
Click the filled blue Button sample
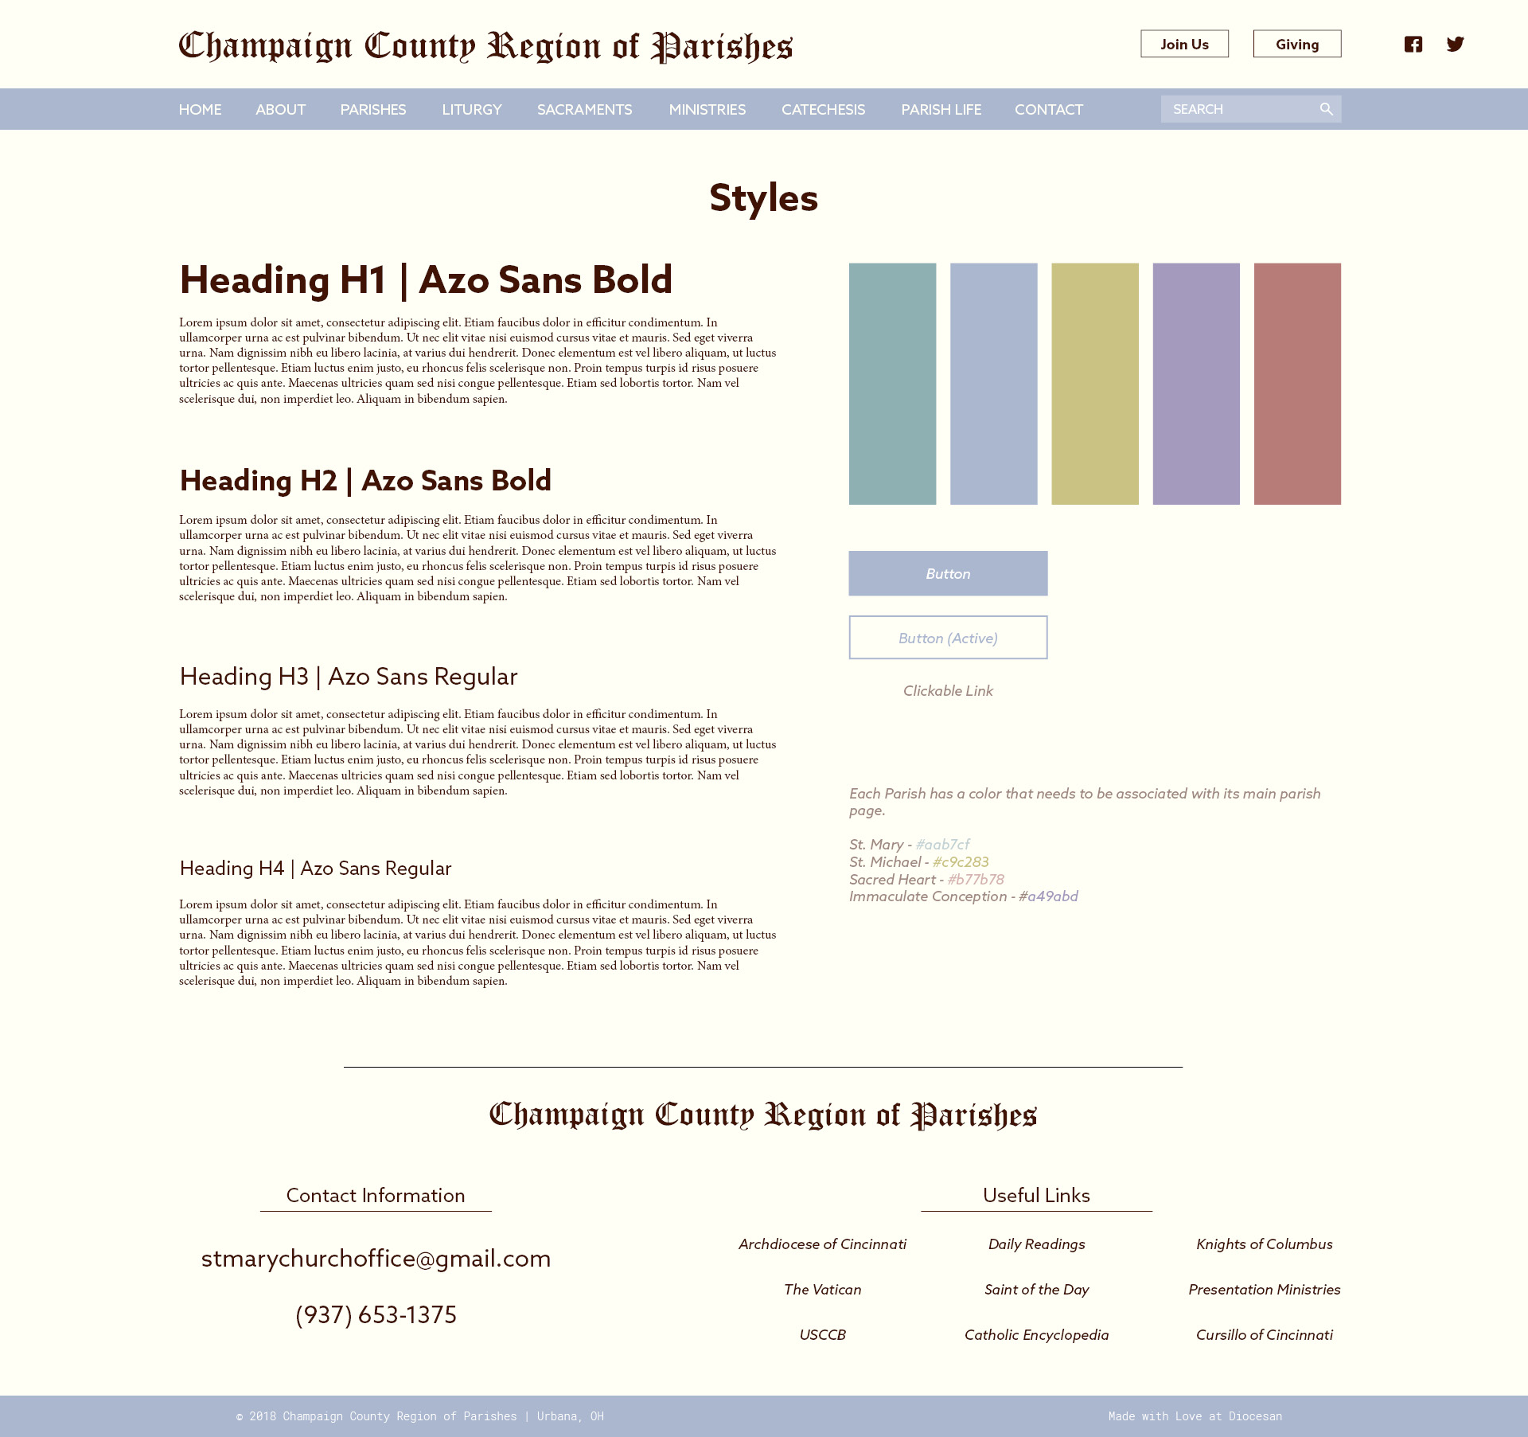(948, 573)
